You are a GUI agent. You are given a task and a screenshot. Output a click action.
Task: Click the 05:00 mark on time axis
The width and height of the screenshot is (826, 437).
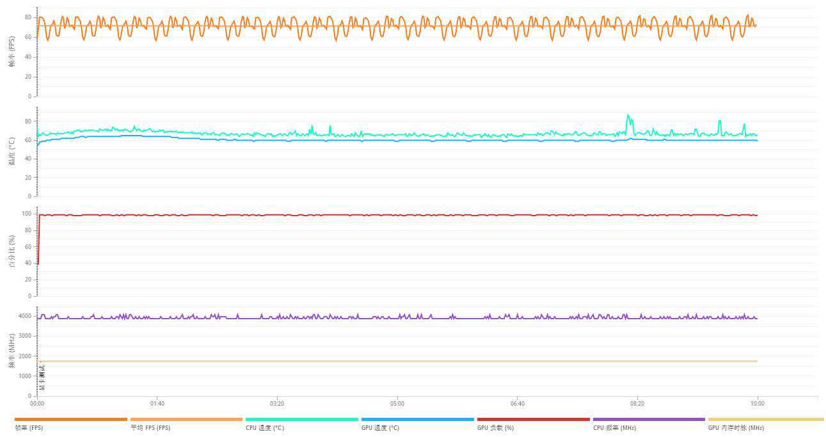397,404
